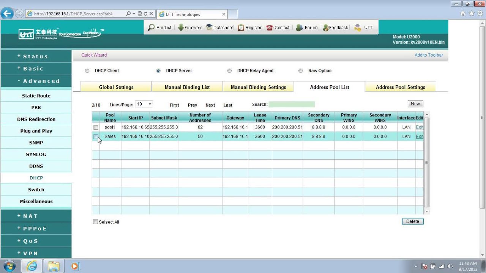Image resolution: width=486 pixels, height=273 pixels.
Task: Check the pool1 row checkbox
Action: tap(96, 127)
